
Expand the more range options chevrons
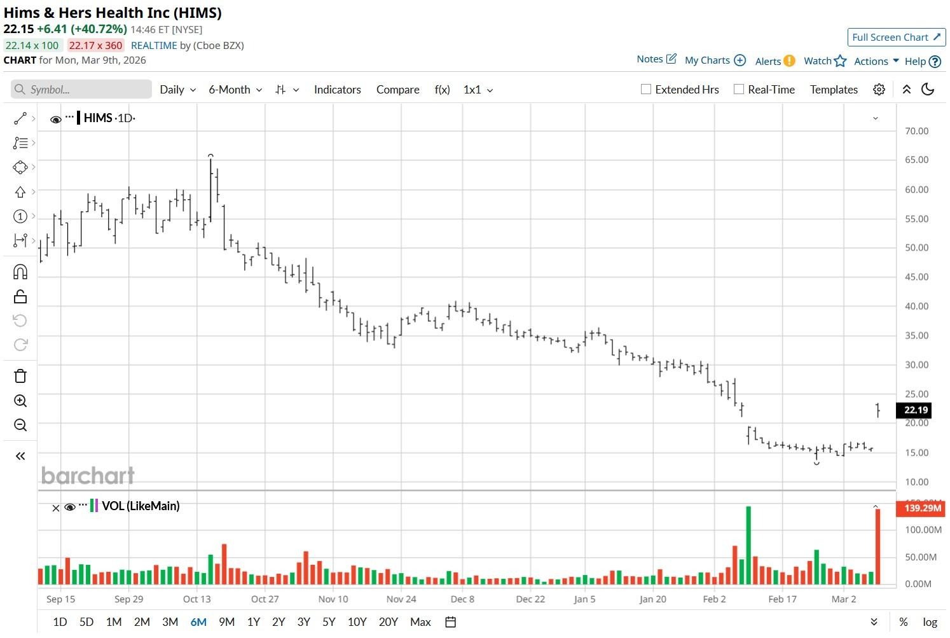point(874,622)
